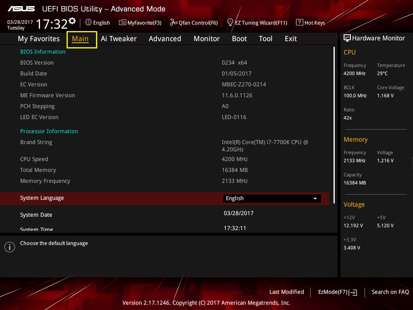The height and width of the screenshot is (310, 413).
Task: Click the globe language icon
Action: [x=88, y=23]
